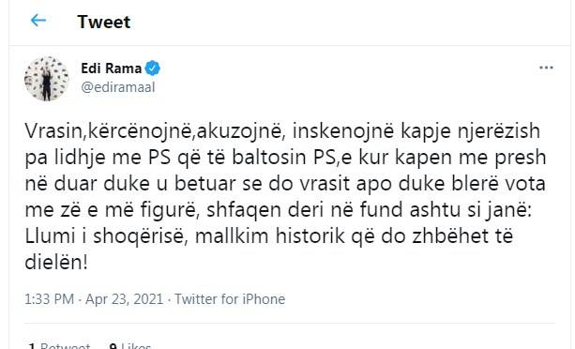Image resolution: width=575 pixels, height=349 pixels.
Task: Click the Apr 23, 2021 date
Action: 125,299
